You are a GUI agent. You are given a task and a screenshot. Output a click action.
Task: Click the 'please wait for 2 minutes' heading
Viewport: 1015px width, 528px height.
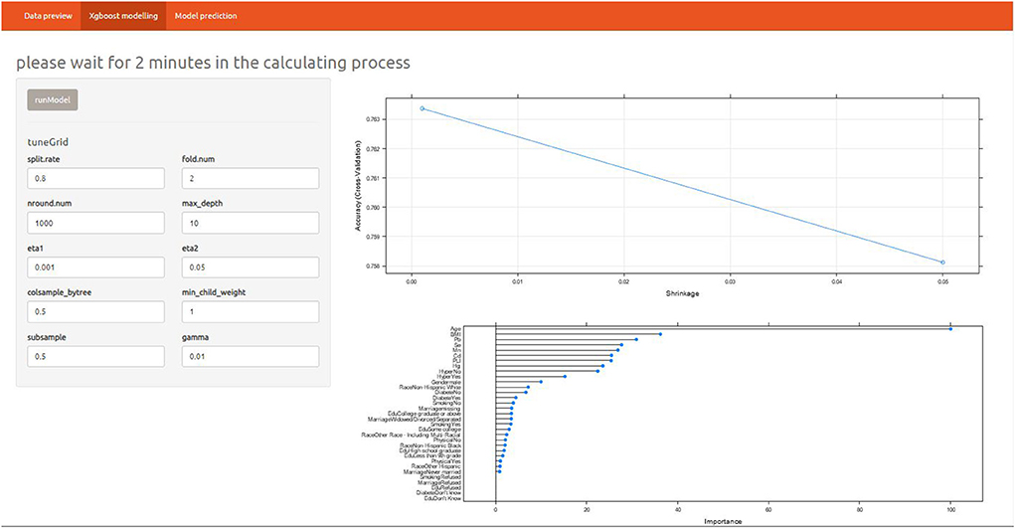213,63
